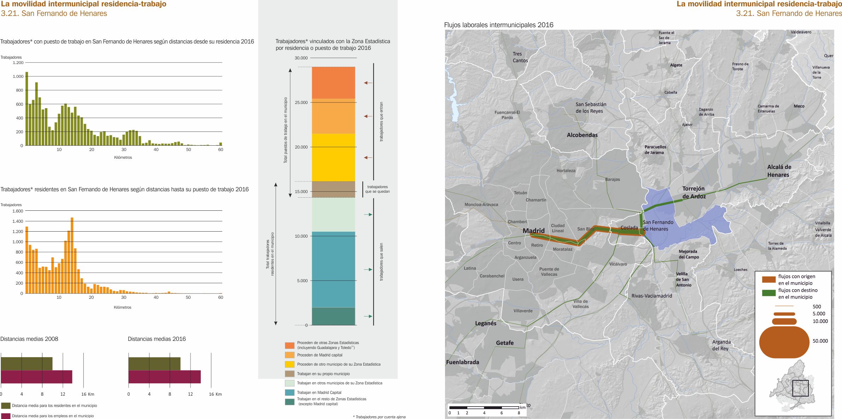Click the 'Loeches' label on the map
The width and height of the screenshot is (842, 419).
tap(741, 269)
